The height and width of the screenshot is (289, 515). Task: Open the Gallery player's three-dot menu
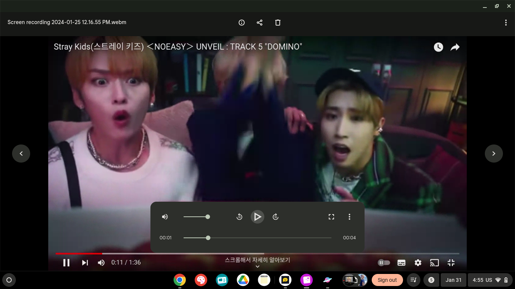coord(349,217)
